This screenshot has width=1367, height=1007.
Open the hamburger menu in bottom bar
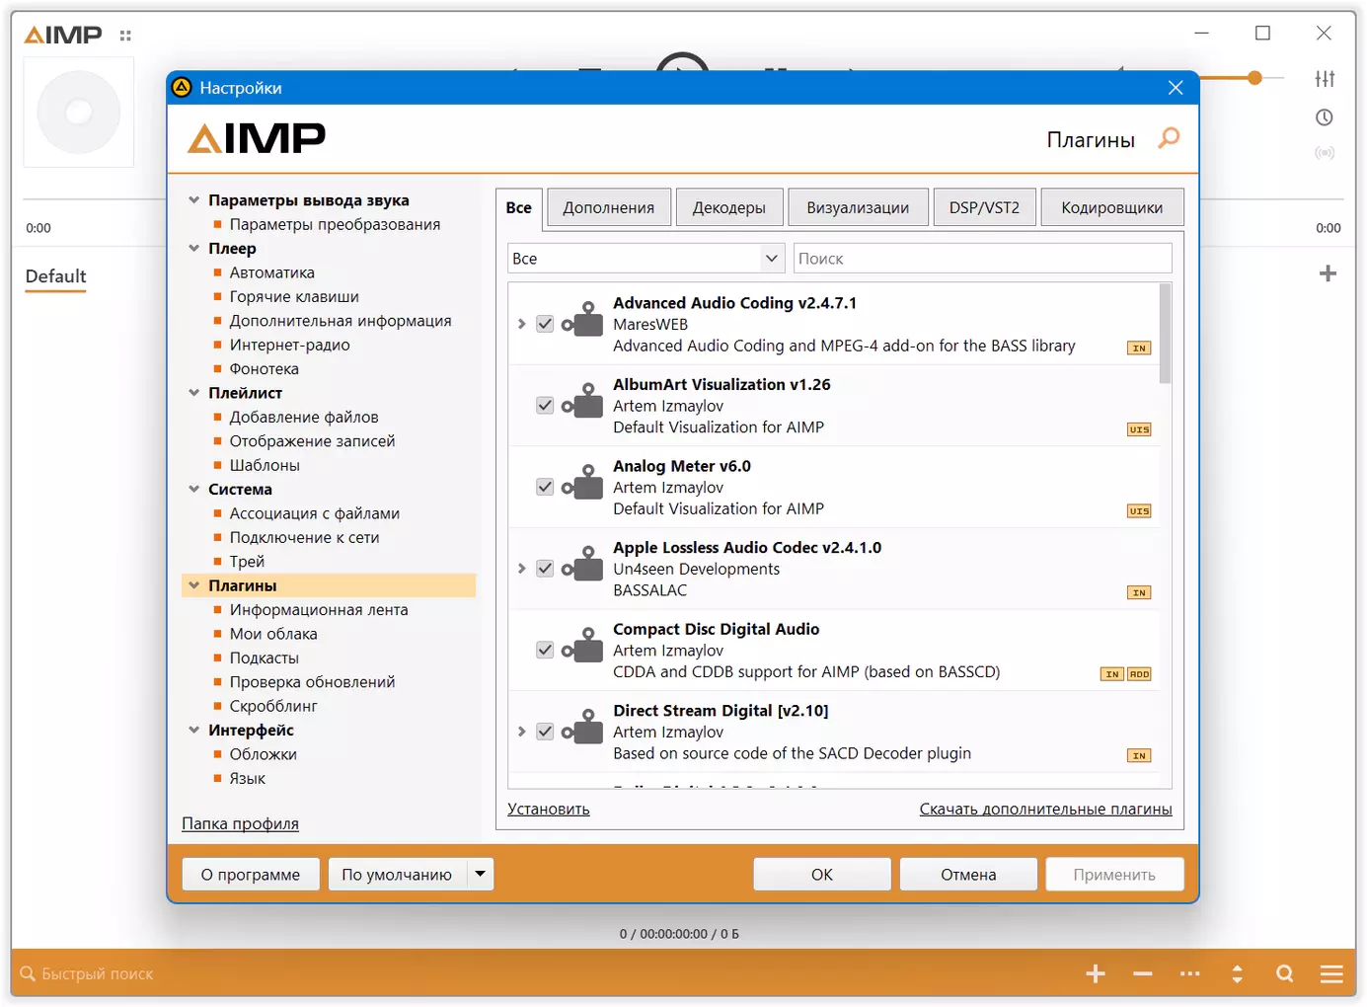[1331, 974]
